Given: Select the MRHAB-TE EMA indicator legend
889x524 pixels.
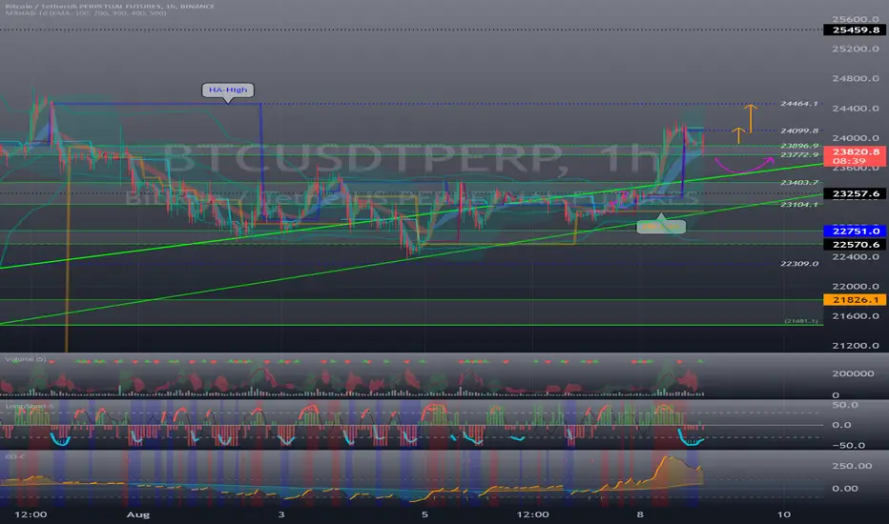Looking at the screenshot, I should [x=86, y=13].
